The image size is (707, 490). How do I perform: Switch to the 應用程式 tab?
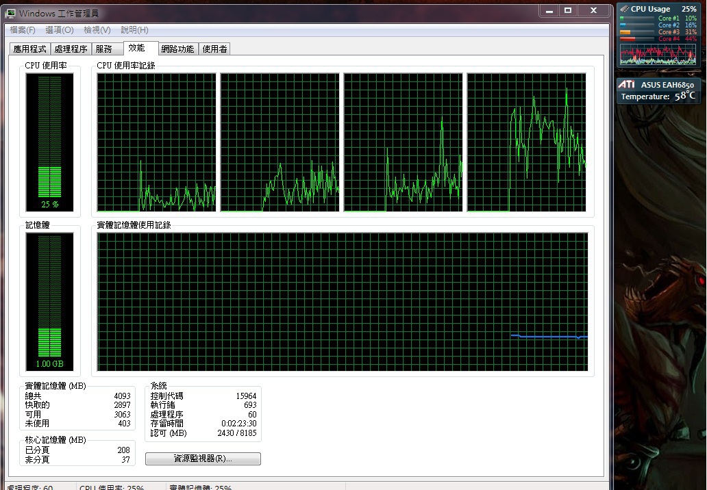pos(30,49)
